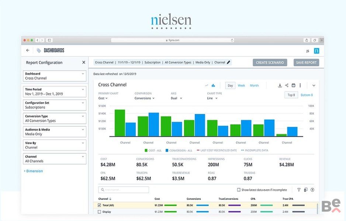Open the three-dot more options menu
This screenshot has width=346, height=221.
pyautogui.click(x=300, y=85)
